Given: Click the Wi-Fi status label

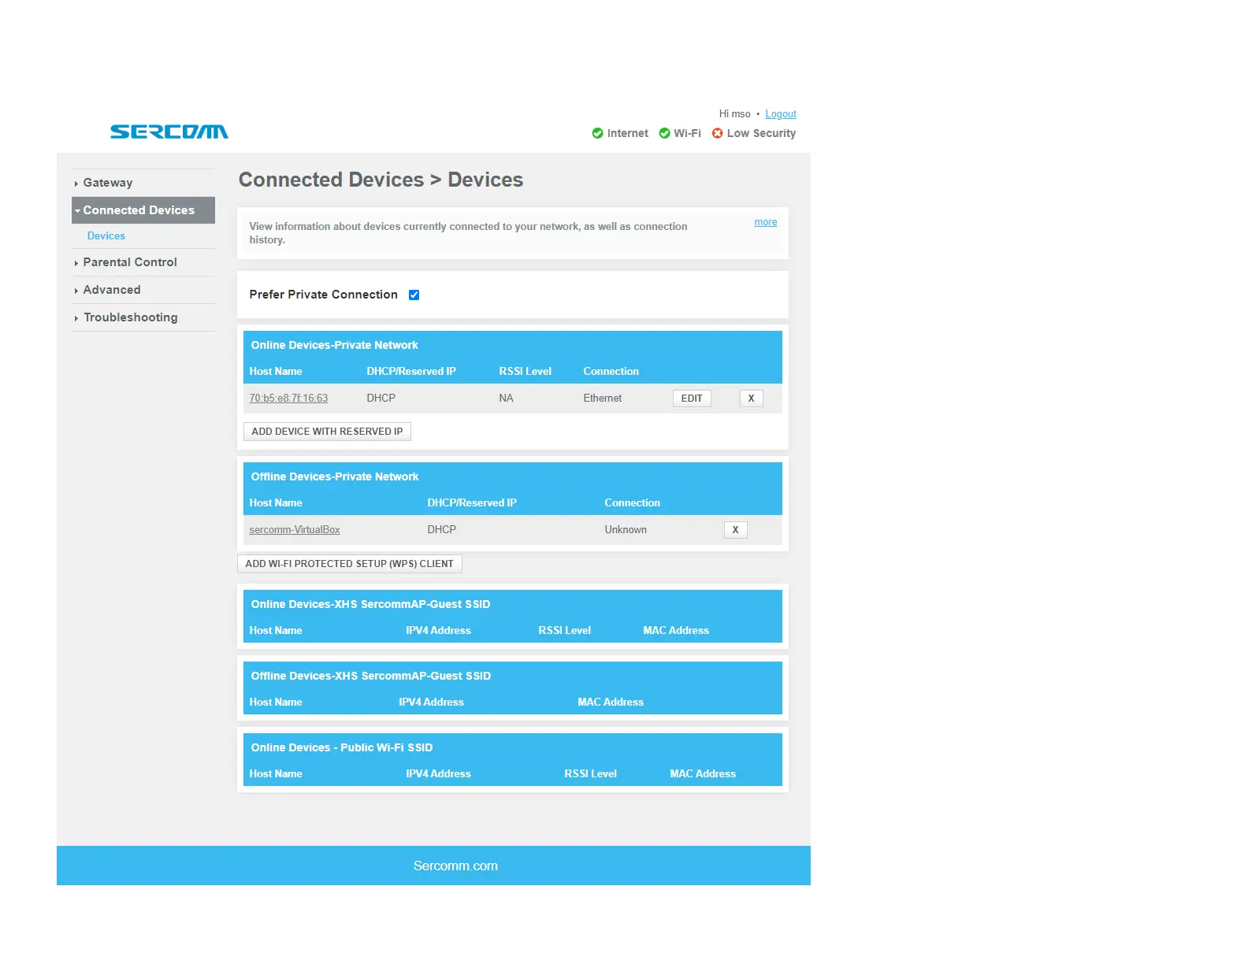Looking at the screenshot, I should coord(687,133).
